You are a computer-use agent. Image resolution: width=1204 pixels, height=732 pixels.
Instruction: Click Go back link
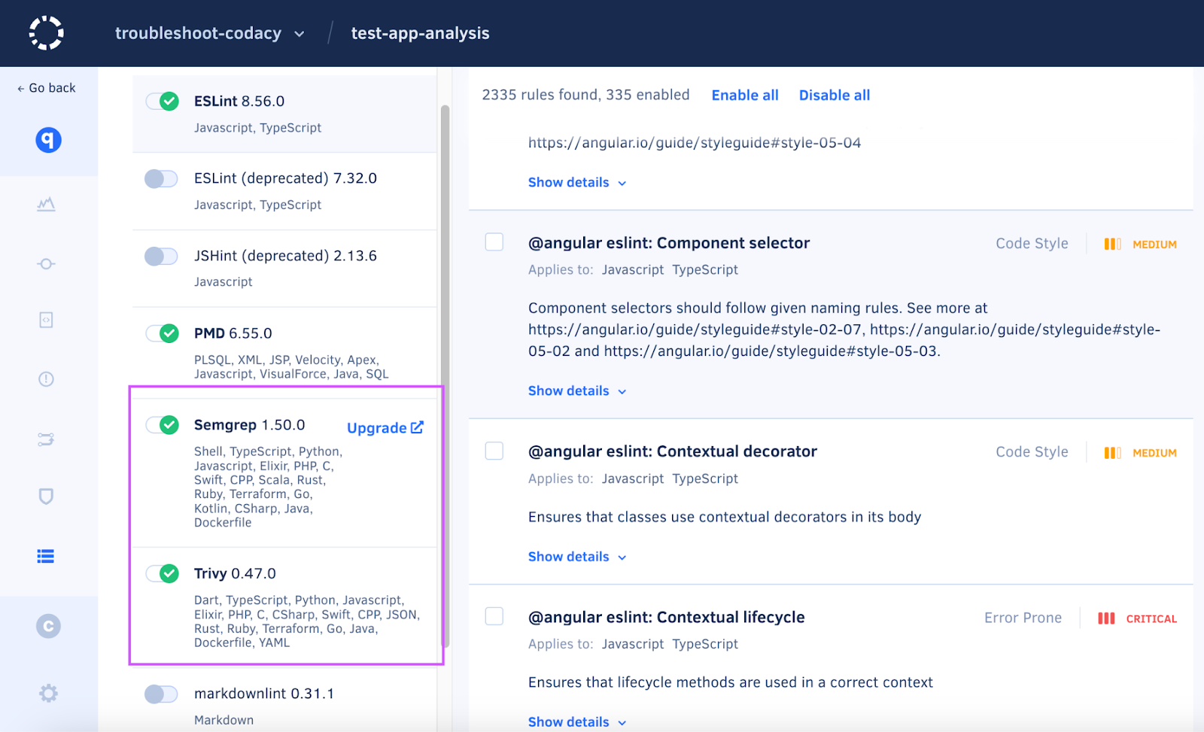coord(47,88)
